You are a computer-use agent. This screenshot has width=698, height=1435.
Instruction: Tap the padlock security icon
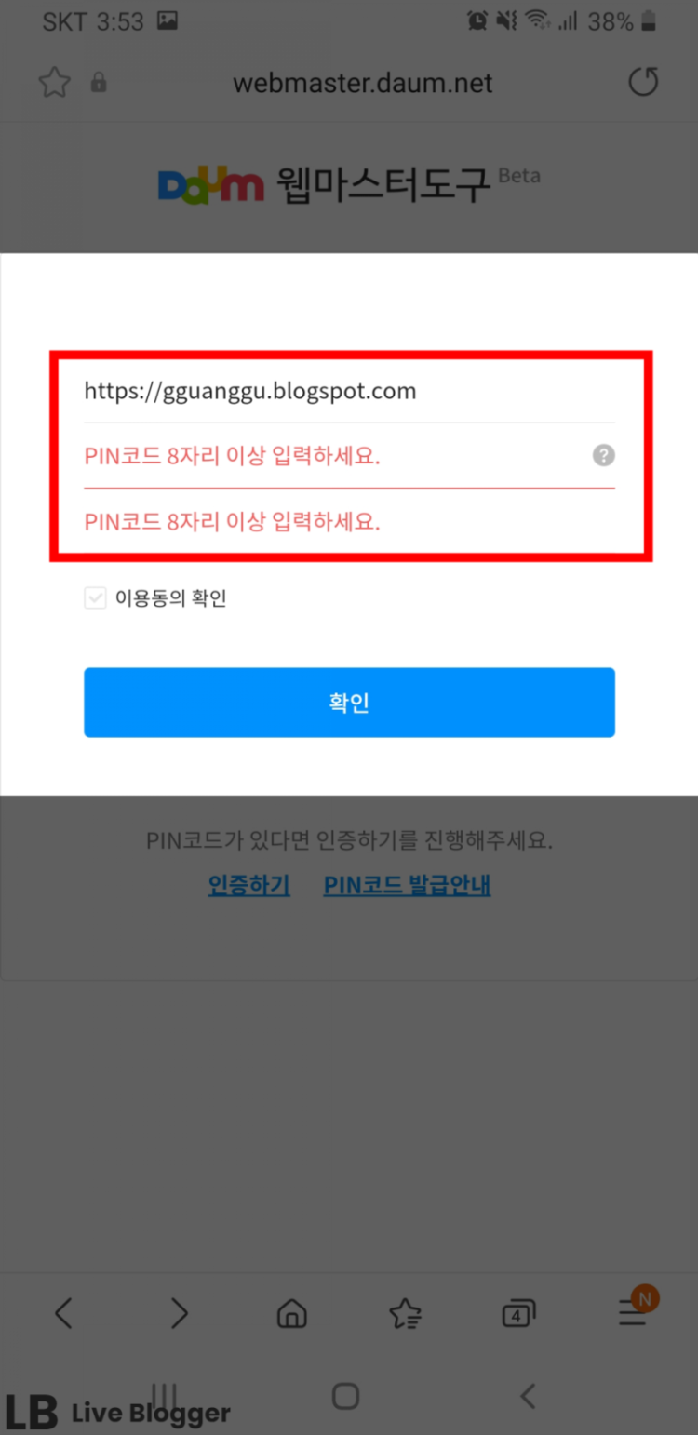98,84
